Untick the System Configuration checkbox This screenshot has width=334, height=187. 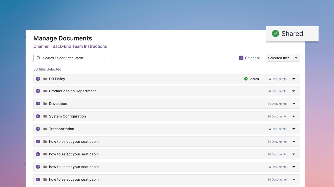coord(38,116)
